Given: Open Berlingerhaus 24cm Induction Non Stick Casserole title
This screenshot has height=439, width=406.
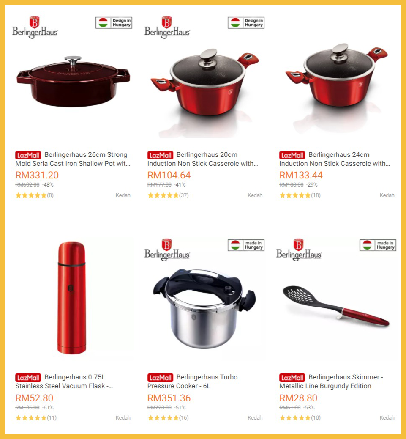Looking at the screenshot, I should point(335,159).
